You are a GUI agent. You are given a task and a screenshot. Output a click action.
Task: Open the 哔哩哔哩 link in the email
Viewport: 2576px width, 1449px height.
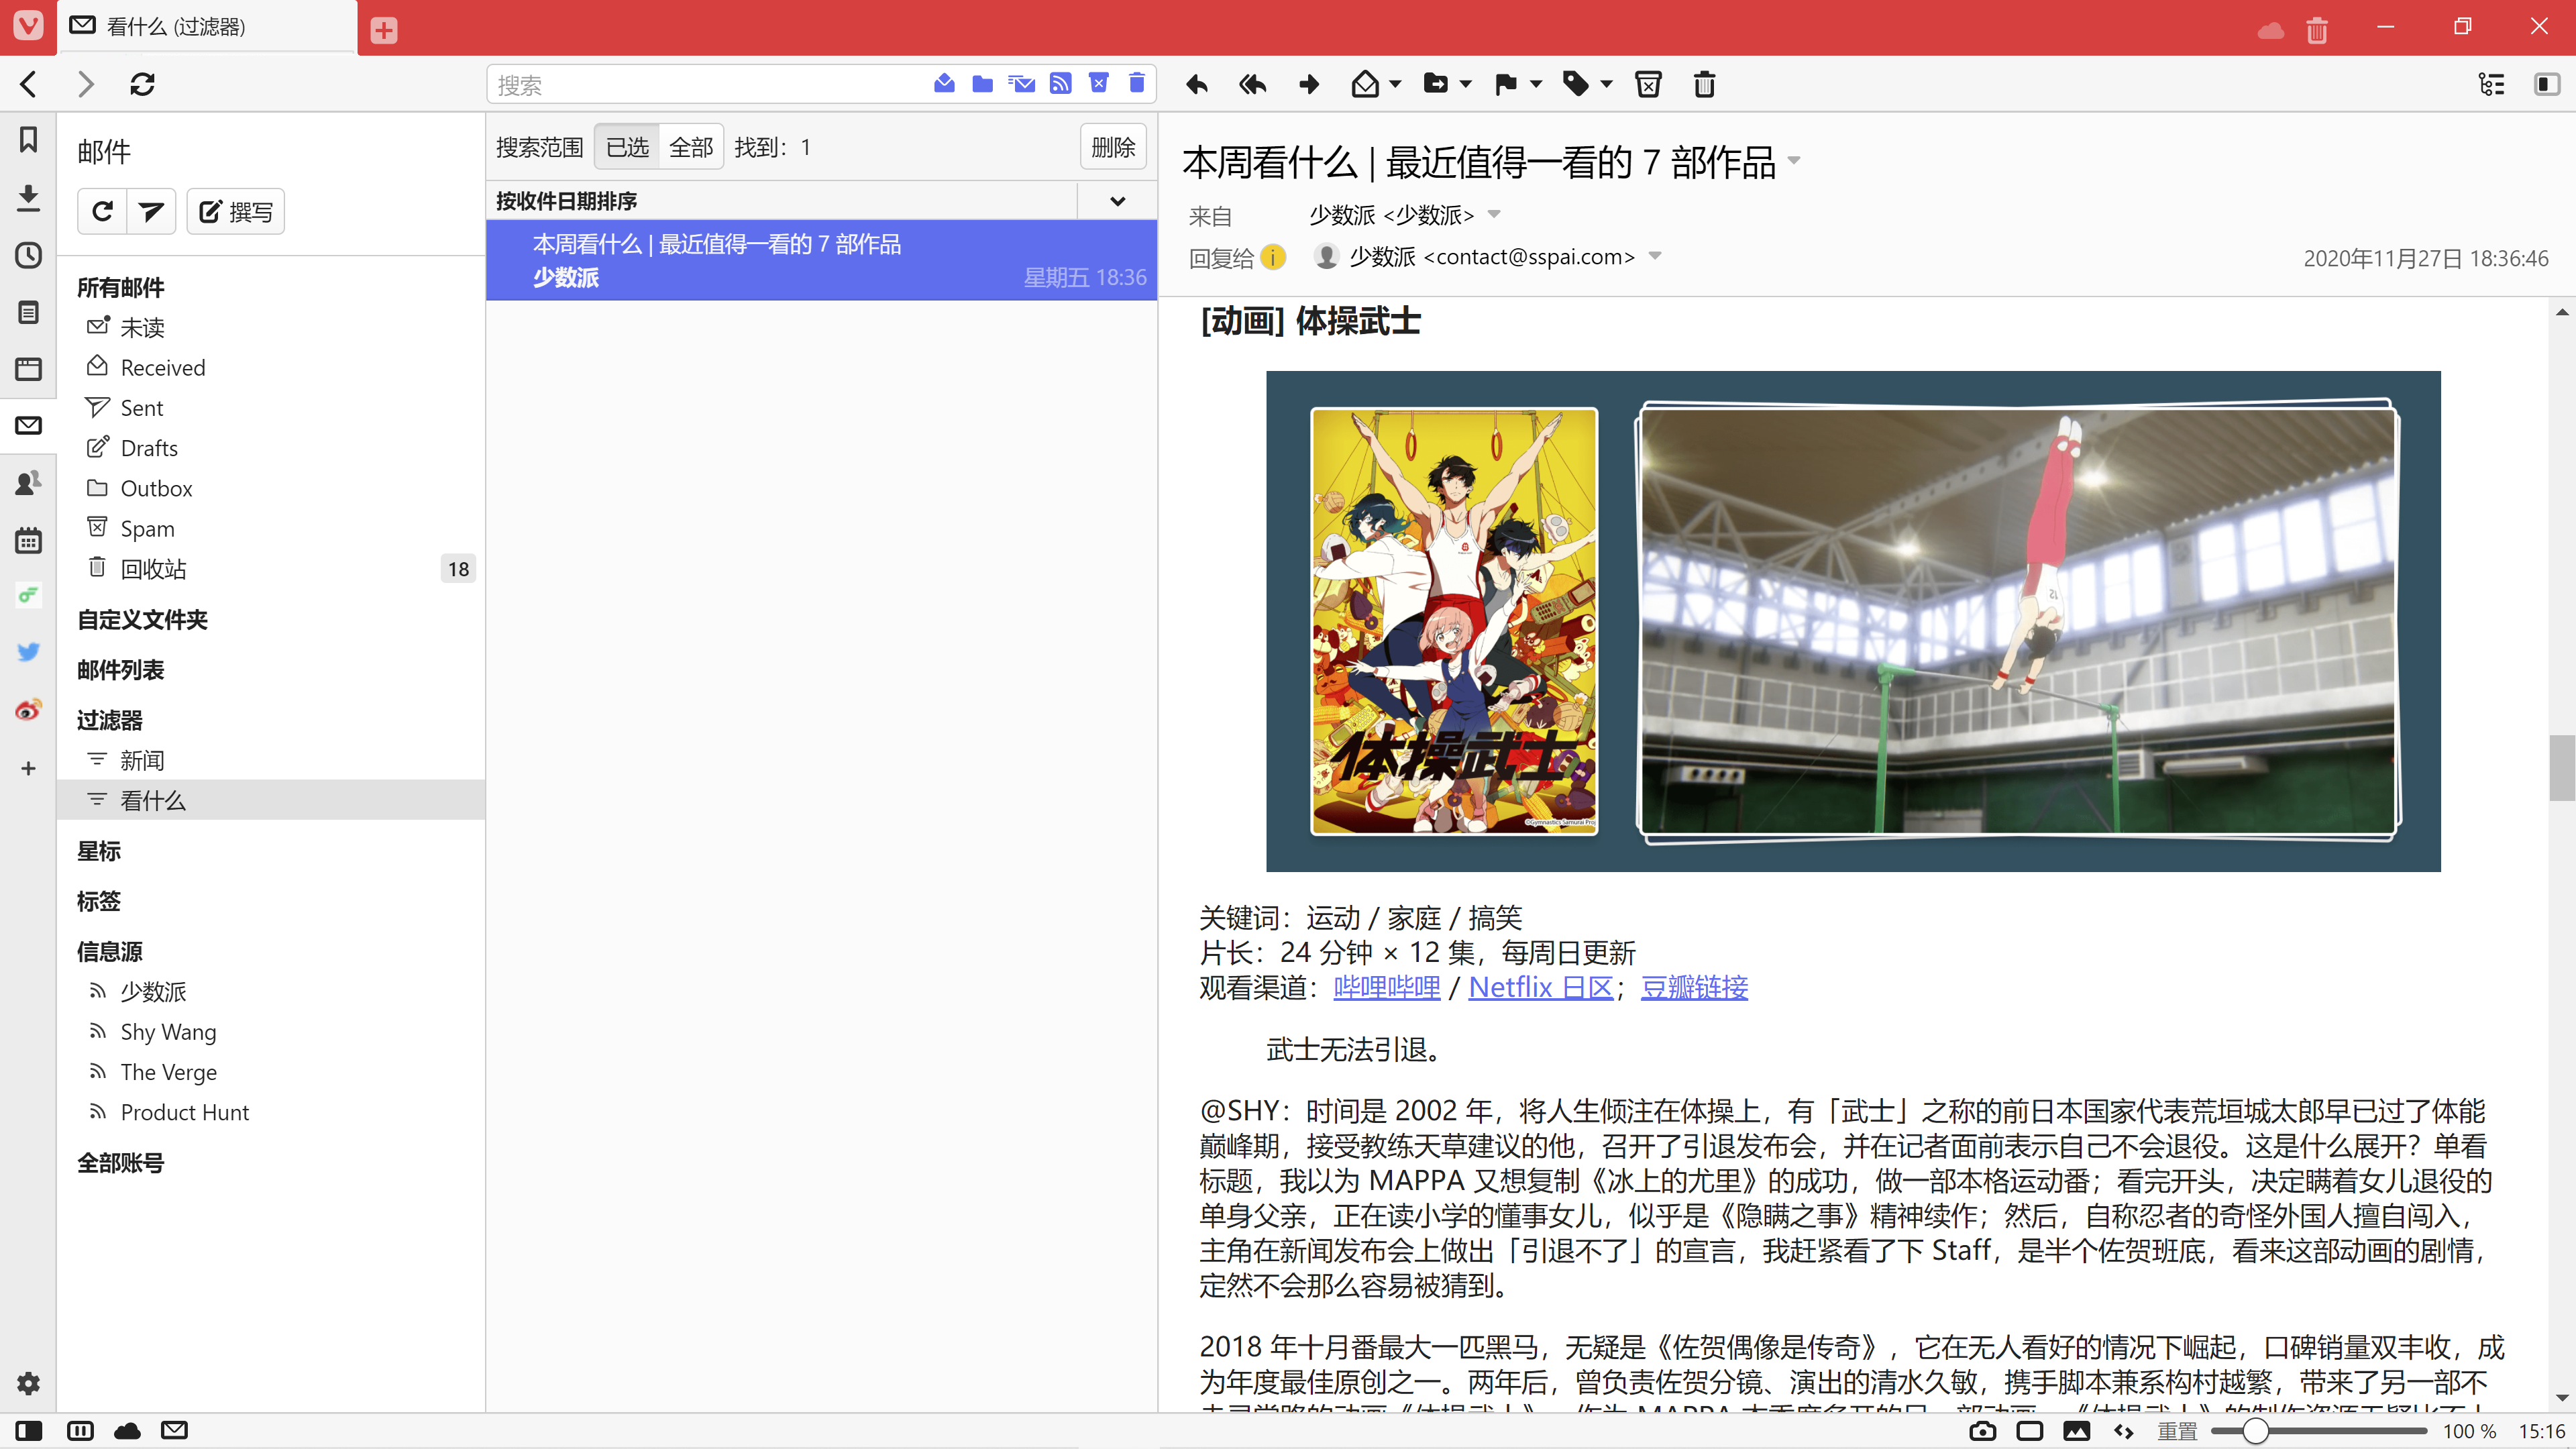coord(1387,988)
